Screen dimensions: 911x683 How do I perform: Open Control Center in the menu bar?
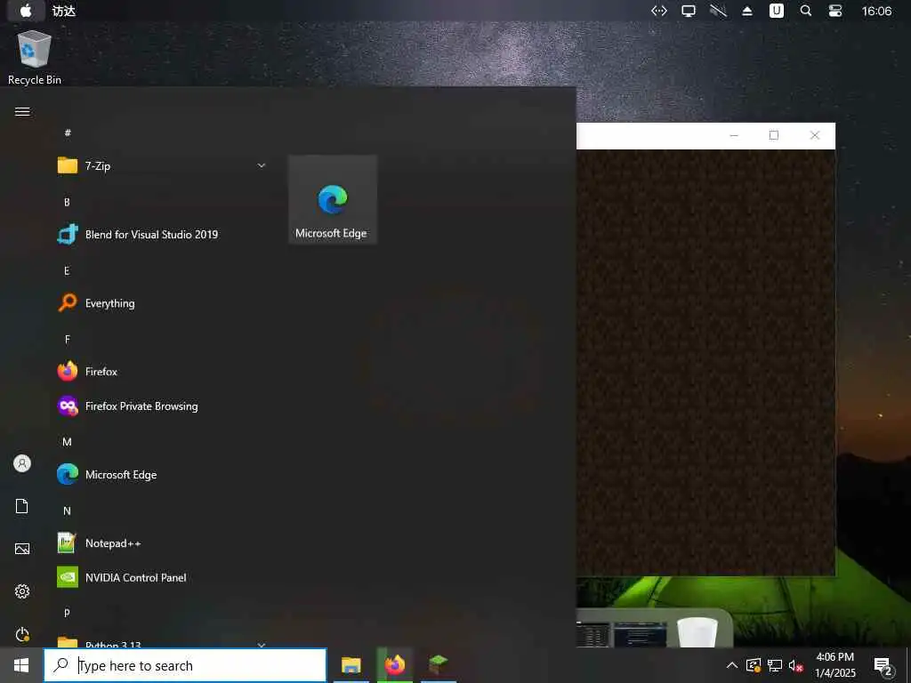click(x=834, y=11)
